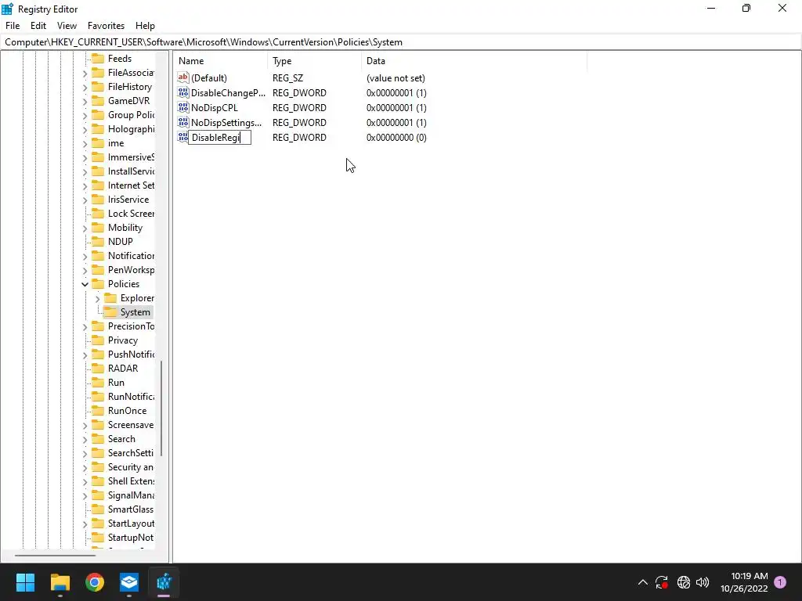Select the SmartGlass key

pyautogui.click(x=131, y=509)
